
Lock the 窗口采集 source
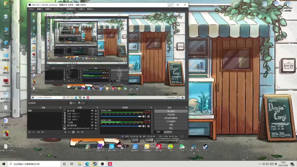coord(96,111)
